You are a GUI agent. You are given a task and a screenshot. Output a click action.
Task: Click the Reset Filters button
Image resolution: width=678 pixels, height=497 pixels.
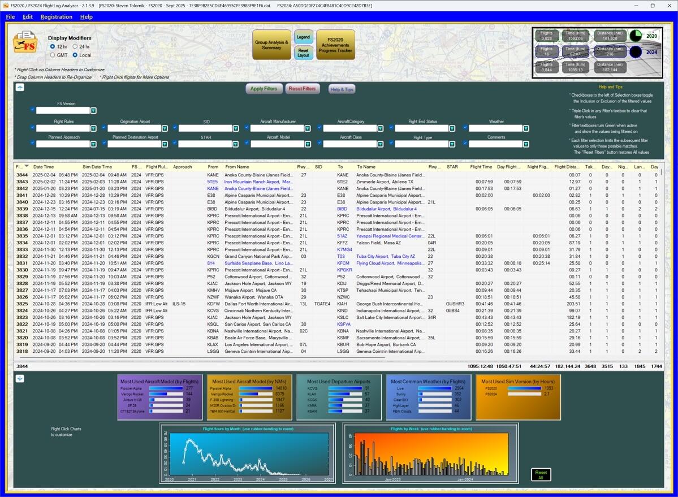click(x=303, y=89)
